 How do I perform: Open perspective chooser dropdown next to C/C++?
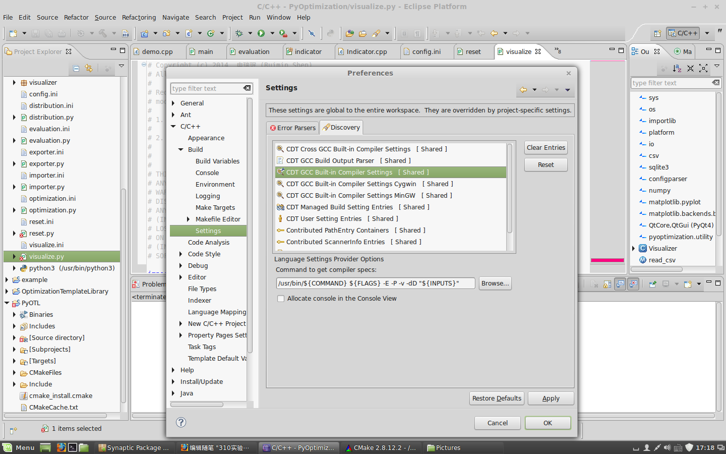pos(707,33)
